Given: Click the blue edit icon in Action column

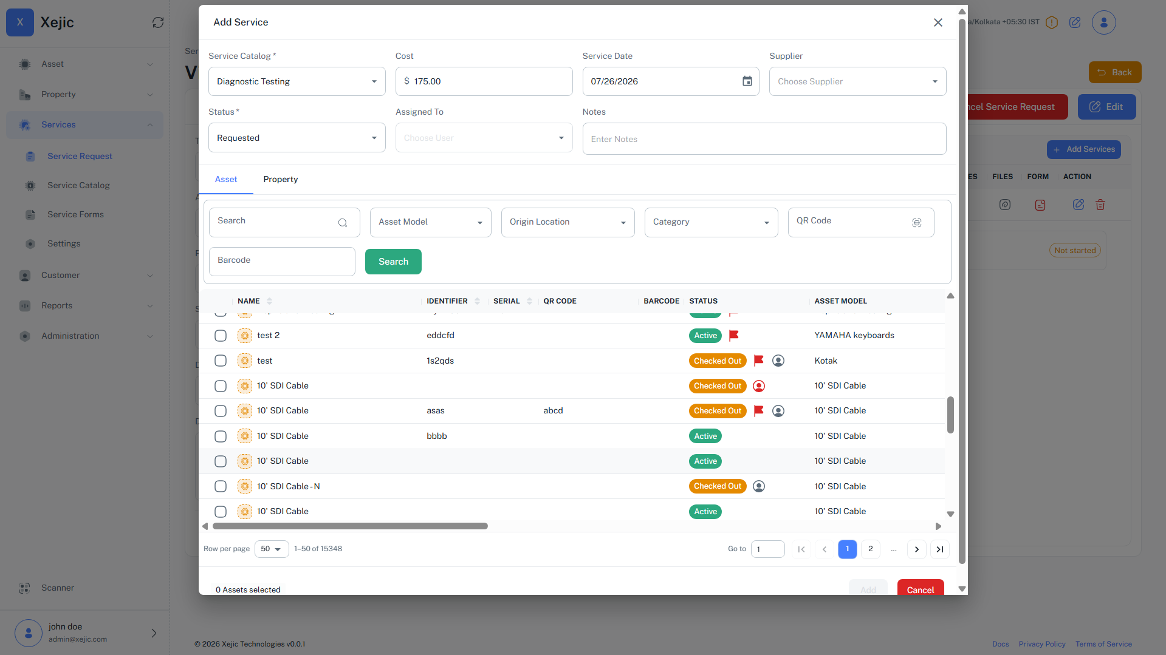Looking at the screenshot, I should point(1079,205).
